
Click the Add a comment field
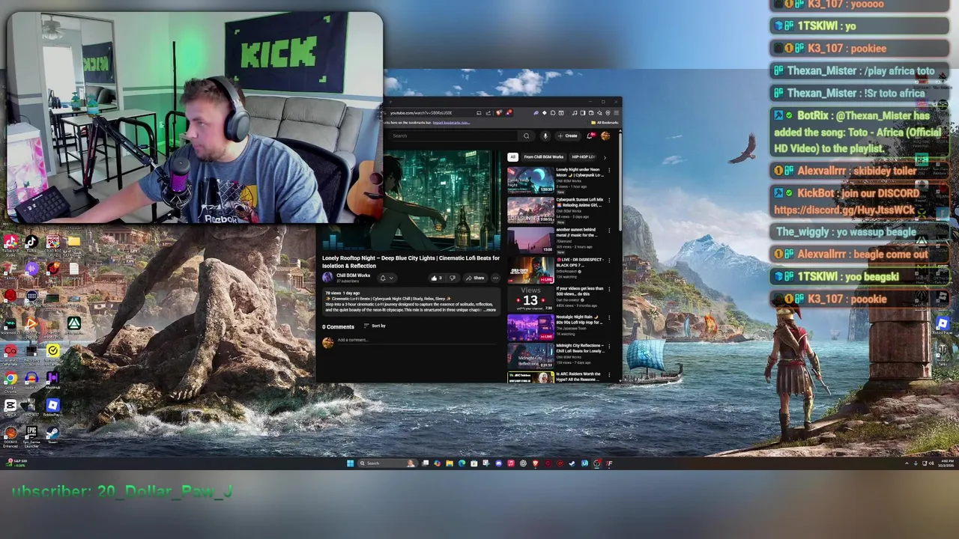tap(416, 340)
